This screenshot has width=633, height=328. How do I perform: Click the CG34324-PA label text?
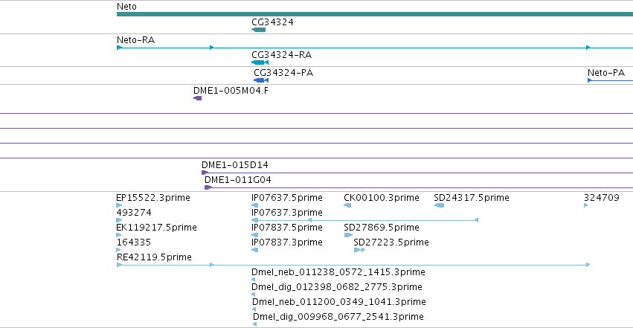tap(283, 73)
